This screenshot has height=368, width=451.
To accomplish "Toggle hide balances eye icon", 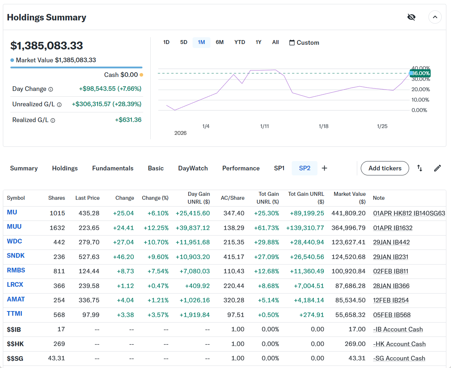I will pos(411,17).
